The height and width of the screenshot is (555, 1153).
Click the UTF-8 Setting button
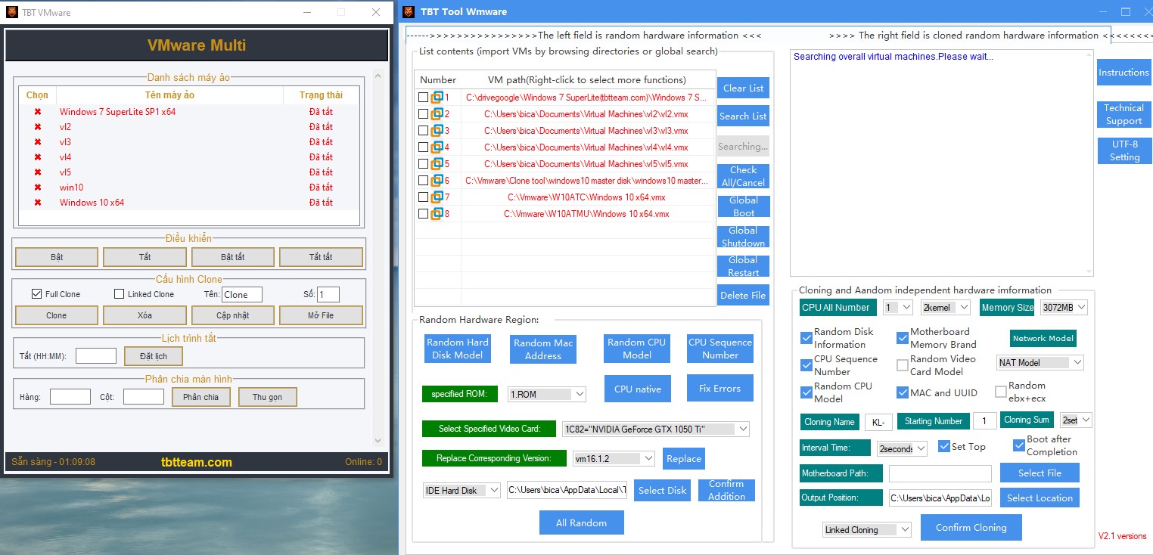click(x=1124, y=150)
